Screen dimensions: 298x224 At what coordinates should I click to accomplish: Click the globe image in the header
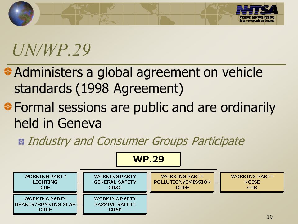21,13
